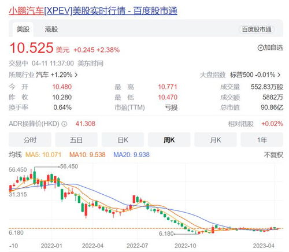Click the 换手率 value 0.64%
This screenshot has height=252, width=289.
(x=62, y=108)
